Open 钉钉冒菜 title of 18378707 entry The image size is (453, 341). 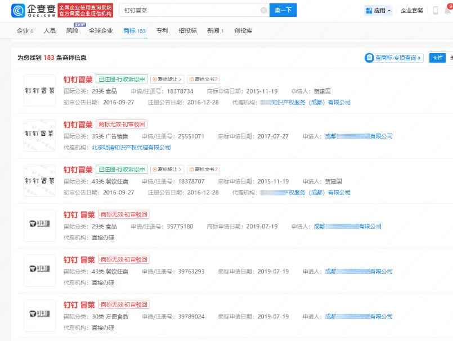[x=78, y=169]
